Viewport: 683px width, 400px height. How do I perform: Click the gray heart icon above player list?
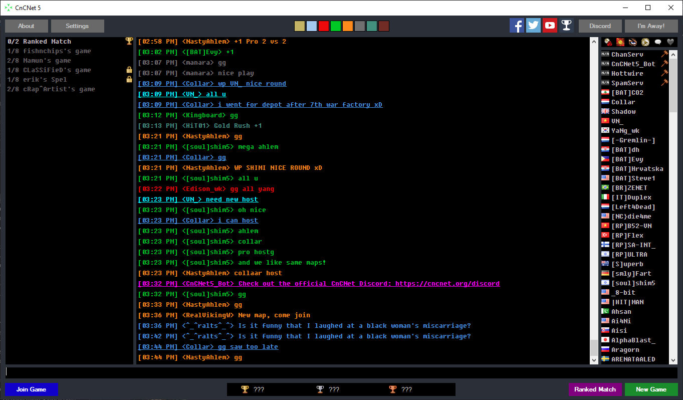coord(670,42)
